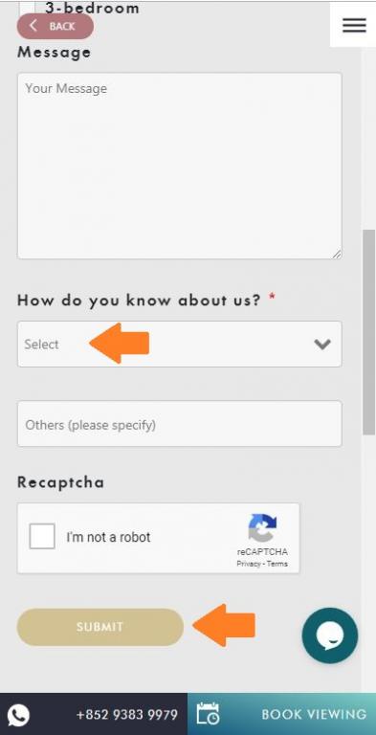The image size is (376, 735).
Task: Toggle the 3-bedroom checkbox
Action: [x=26, y=9]
